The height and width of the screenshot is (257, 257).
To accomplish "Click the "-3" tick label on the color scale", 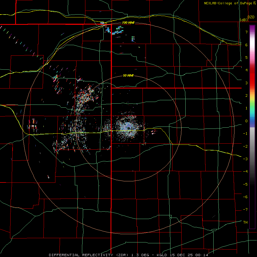I will tap(245, 159).
